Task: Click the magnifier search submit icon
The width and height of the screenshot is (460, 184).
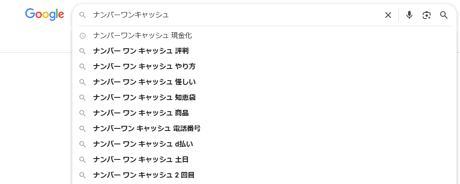Action: (x=444, y=15)
